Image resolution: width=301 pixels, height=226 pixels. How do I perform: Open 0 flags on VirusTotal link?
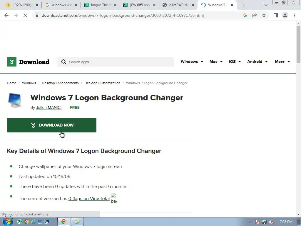(89, 199)
